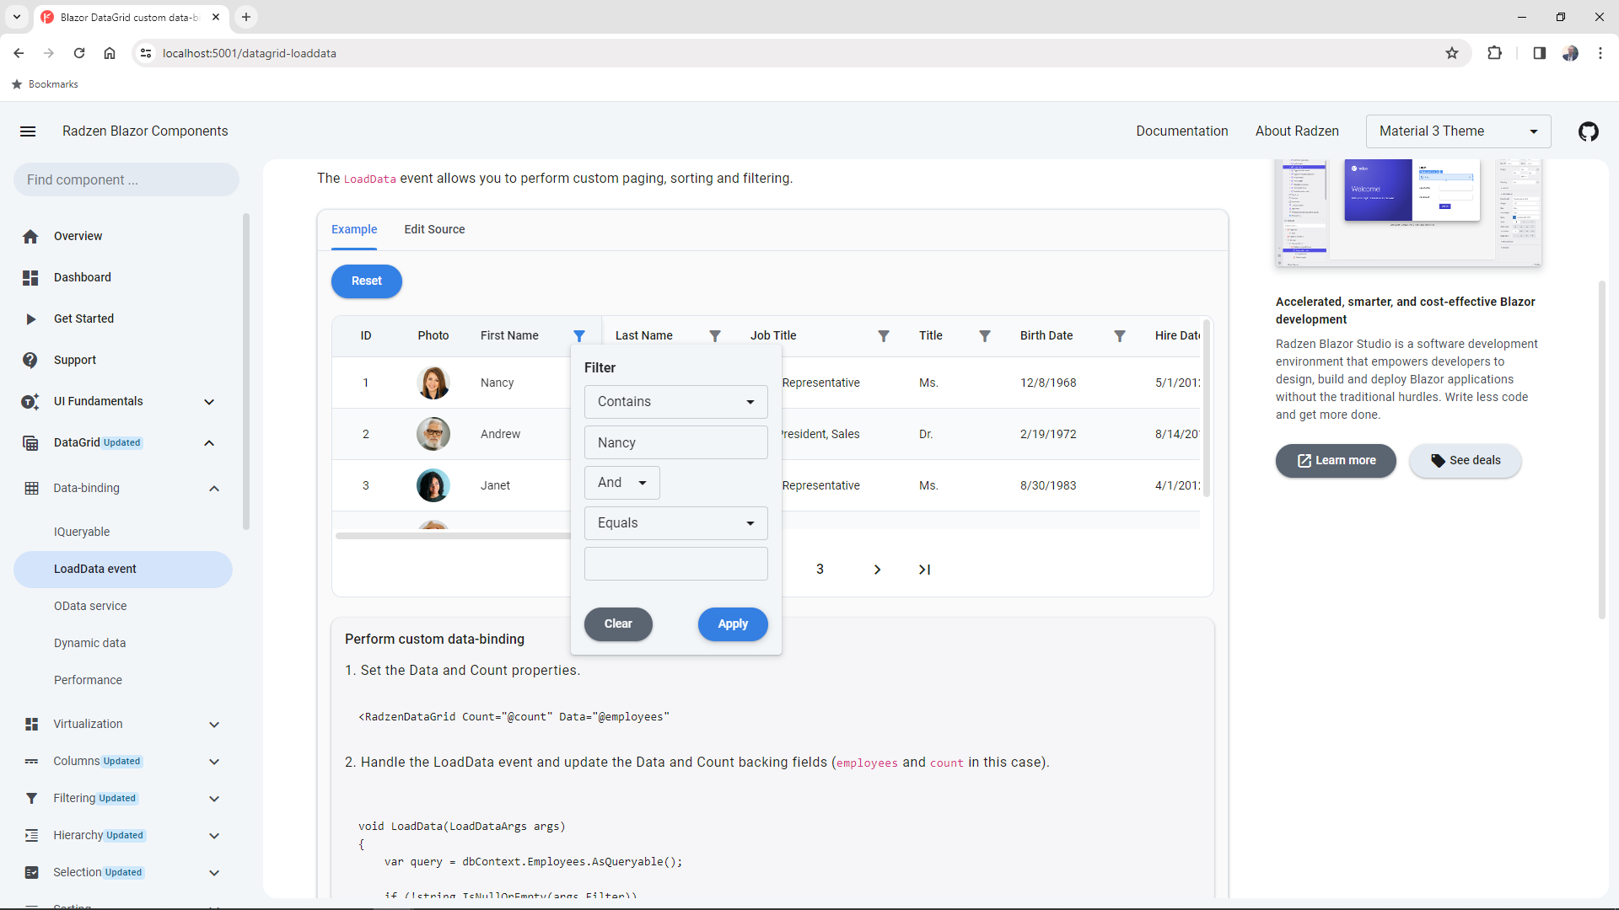Open the Last Name column filter icon
1619x910 pixels.
coord(715,335)
